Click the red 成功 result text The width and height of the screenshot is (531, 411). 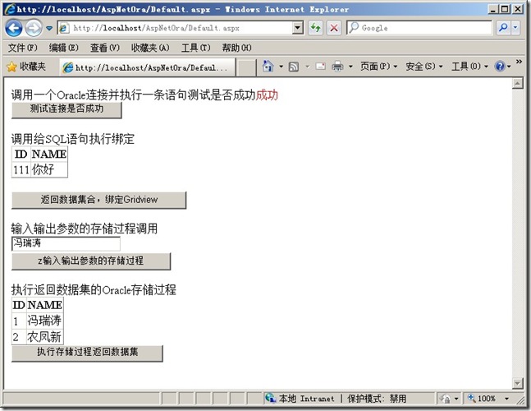click(x=267, y=95)
